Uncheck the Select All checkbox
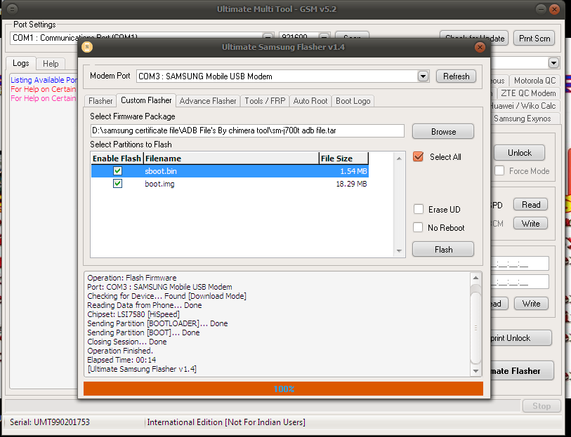Screen dimensions: 571x437 (x=419, y=156)
